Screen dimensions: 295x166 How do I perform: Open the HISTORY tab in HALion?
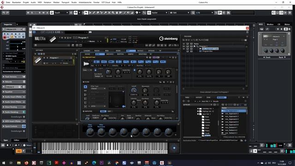199,97
